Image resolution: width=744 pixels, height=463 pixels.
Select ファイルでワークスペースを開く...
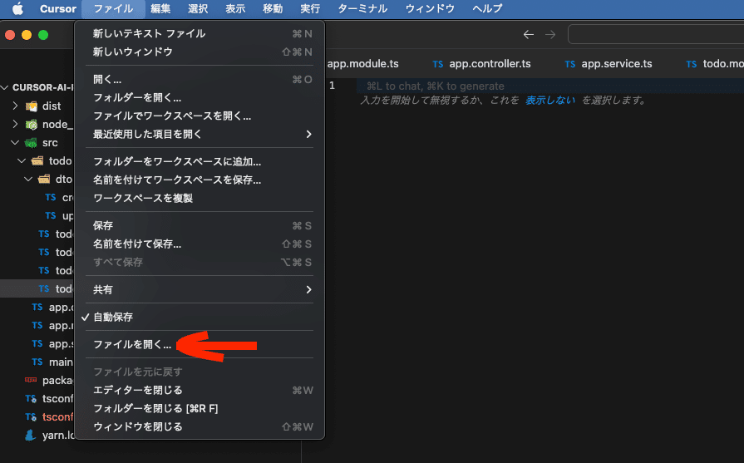[200, 116]
